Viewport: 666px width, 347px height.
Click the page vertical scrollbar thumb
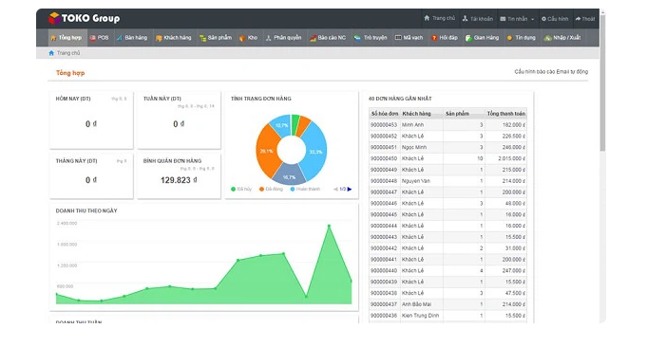pyautogui.click(x=602, y=82)
